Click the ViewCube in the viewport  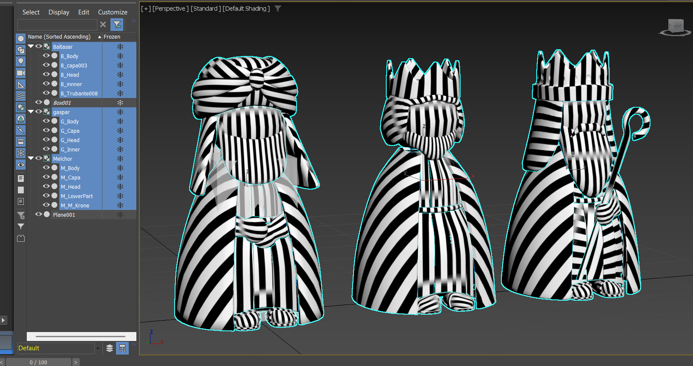[675, 27]
